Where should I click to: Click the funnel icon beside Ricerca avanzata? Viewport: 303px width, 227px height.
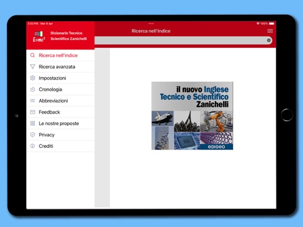(x=32, y=67)
